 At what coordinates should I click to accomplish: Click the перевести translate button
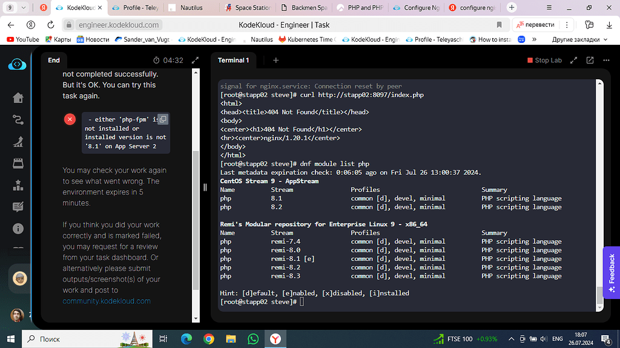[536, 25]
